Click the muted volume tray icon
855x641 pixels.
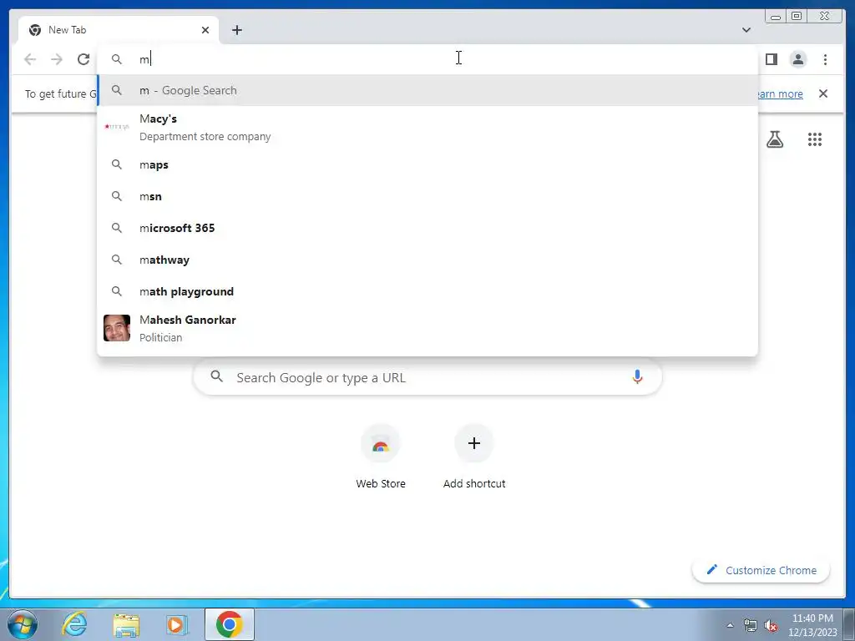[x=771, y=625]
